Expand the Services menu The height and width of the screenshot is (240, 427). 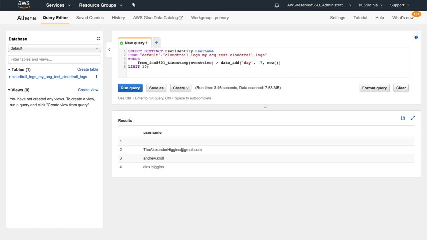[x=58, y=5]
